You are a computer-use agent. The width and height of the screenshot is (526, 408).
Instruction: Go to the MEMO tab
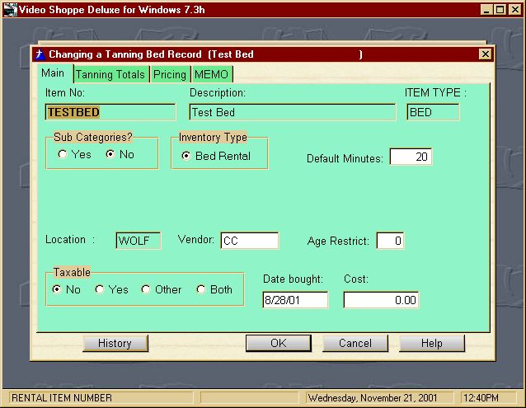coord(211,75)
